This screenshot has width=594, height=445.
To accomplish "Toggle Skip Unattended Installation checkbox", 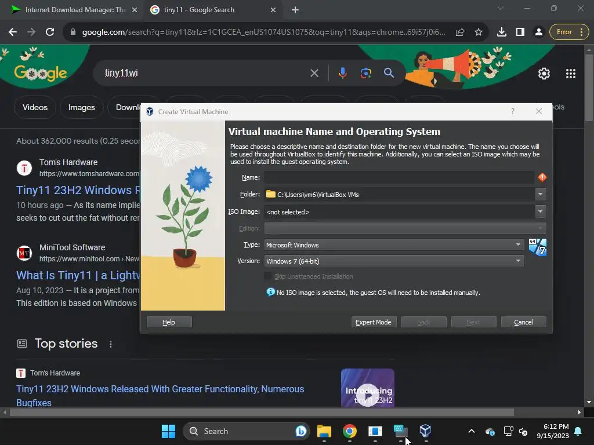I will (x=268, y=276).
